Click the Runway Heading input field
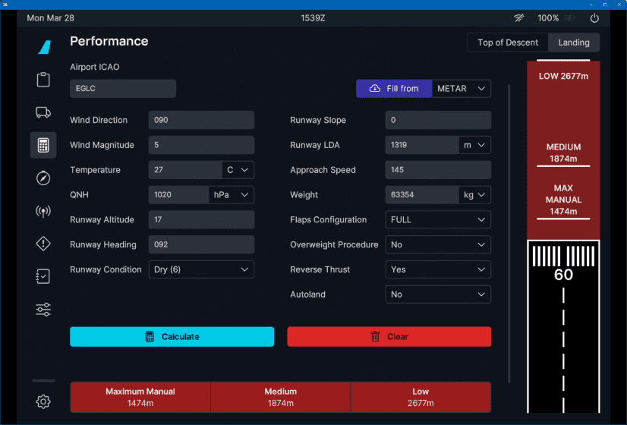 201,244
